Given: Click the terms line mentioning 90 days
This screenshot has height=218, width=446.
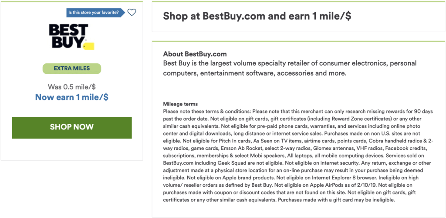Looking at the screenshot, I should 298,111.
